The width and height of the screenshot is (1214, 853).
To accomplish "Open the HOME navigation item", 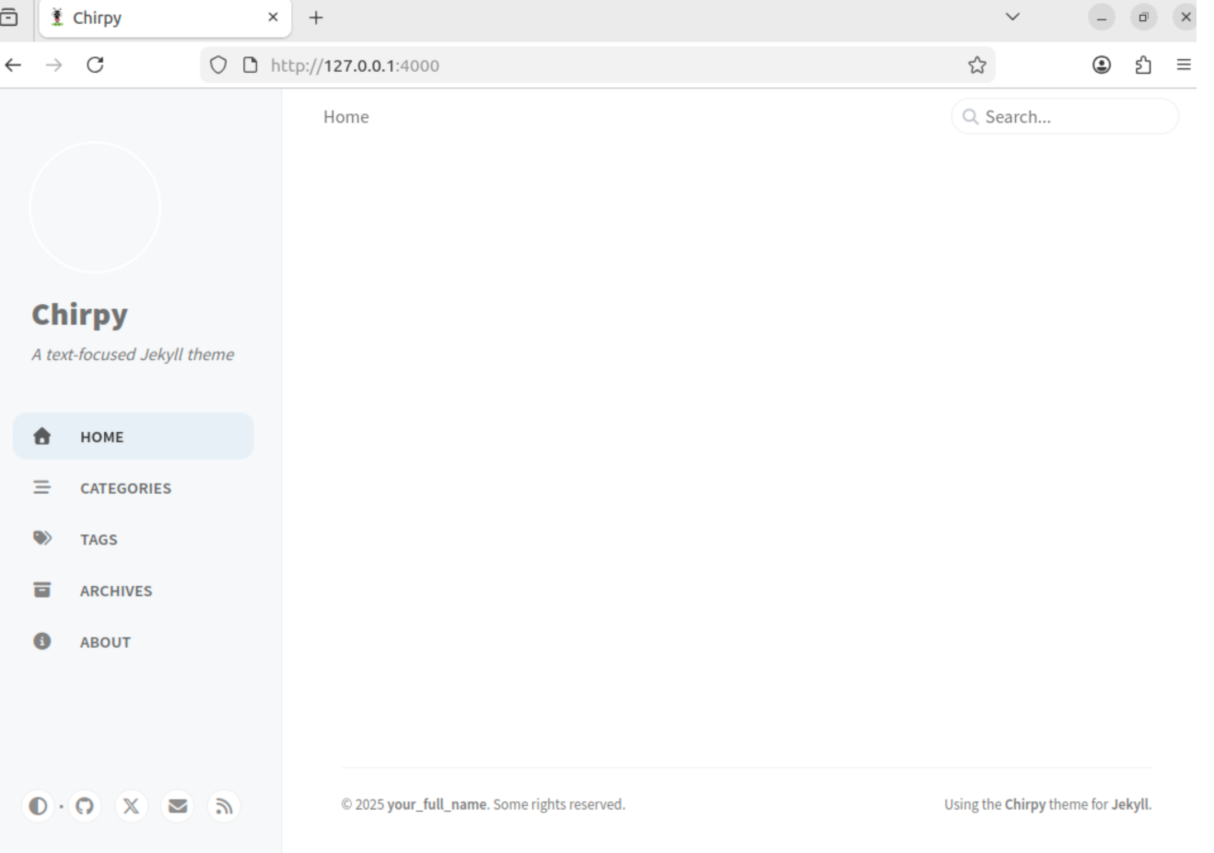I will (134, 436).
